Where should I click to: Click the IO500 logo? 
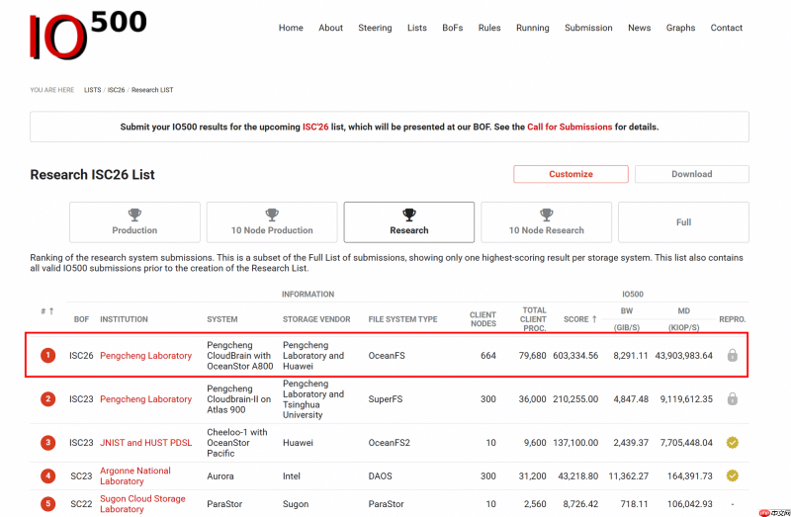click(88, 35)
